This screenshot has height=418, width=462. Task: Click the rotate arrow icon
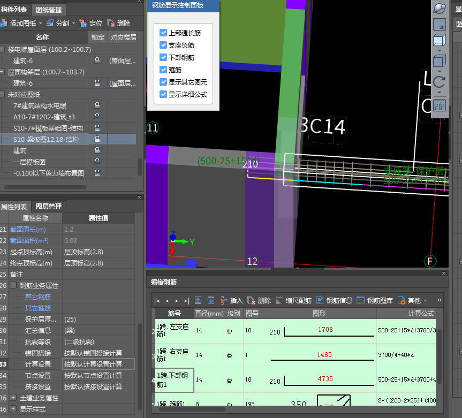tap(440, 81)
